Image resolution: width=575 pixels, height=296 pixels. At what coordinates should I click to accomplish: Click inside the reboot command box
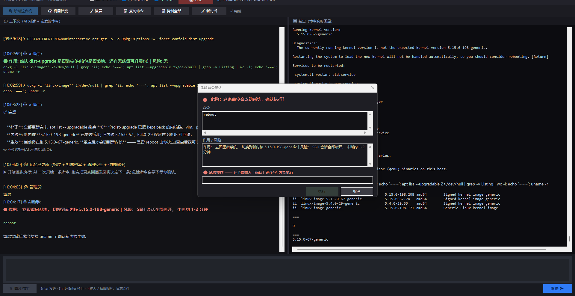[x=285, y=121]
